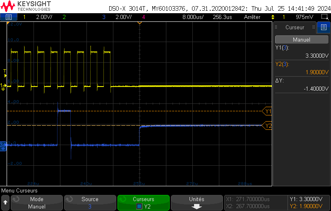Viewport: 331px width, 211px height.
Task: Select channel 4 label in the header
Action: [144, 17]
